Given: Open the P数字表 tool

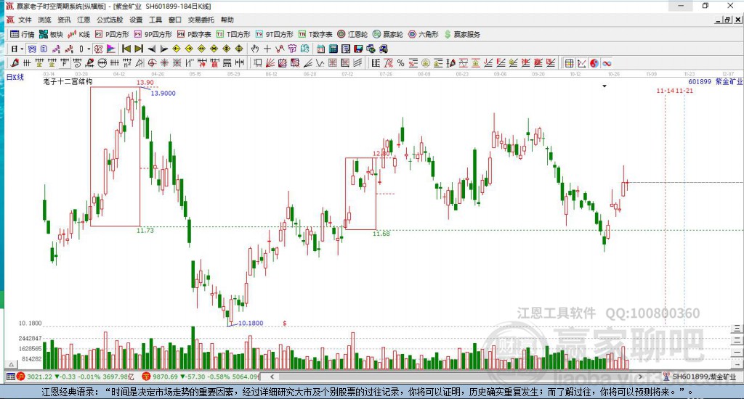Looking at the screenshot, I should coord(193,34).
